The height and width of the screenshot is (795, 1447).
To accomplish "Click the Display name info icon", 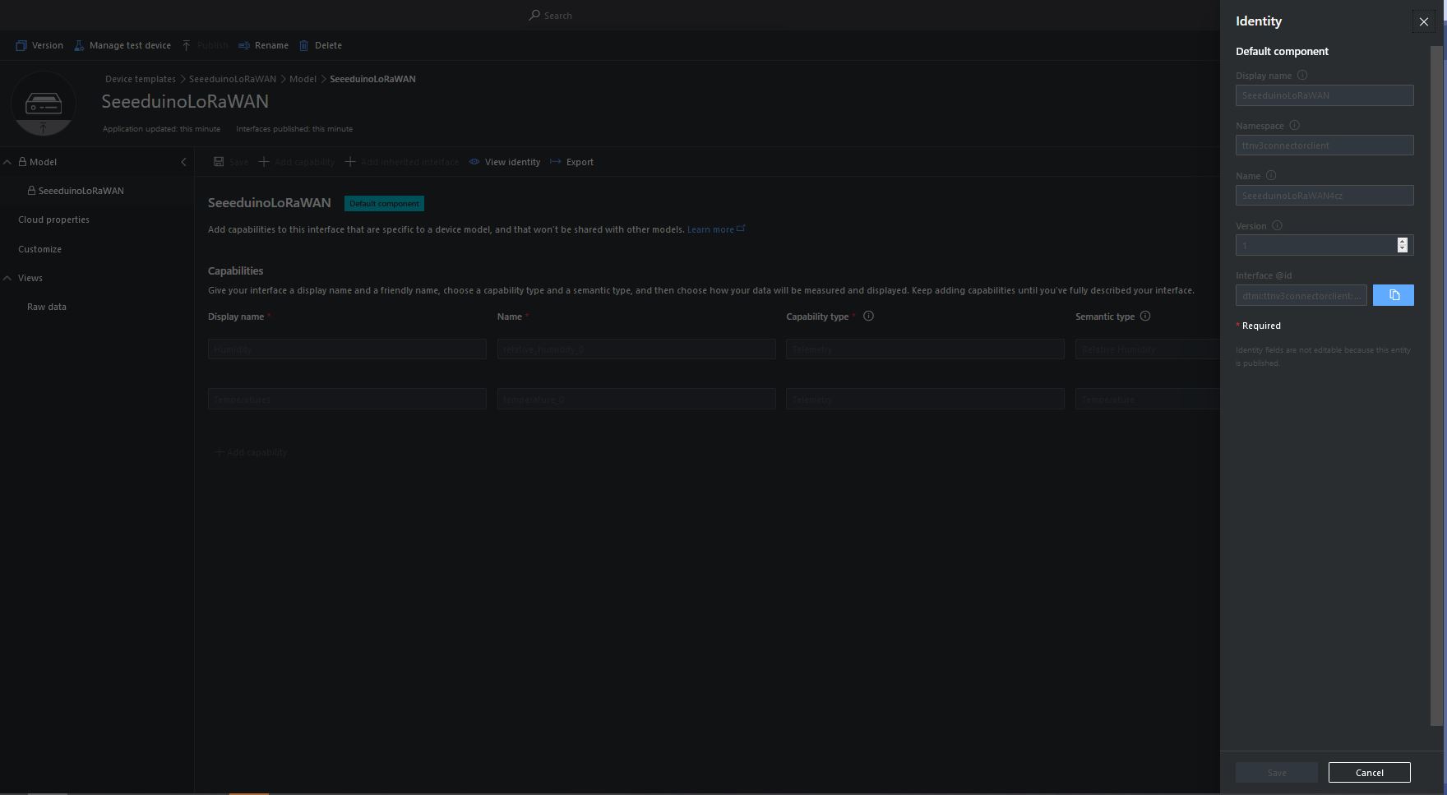I will click(x=1302, y=76).
